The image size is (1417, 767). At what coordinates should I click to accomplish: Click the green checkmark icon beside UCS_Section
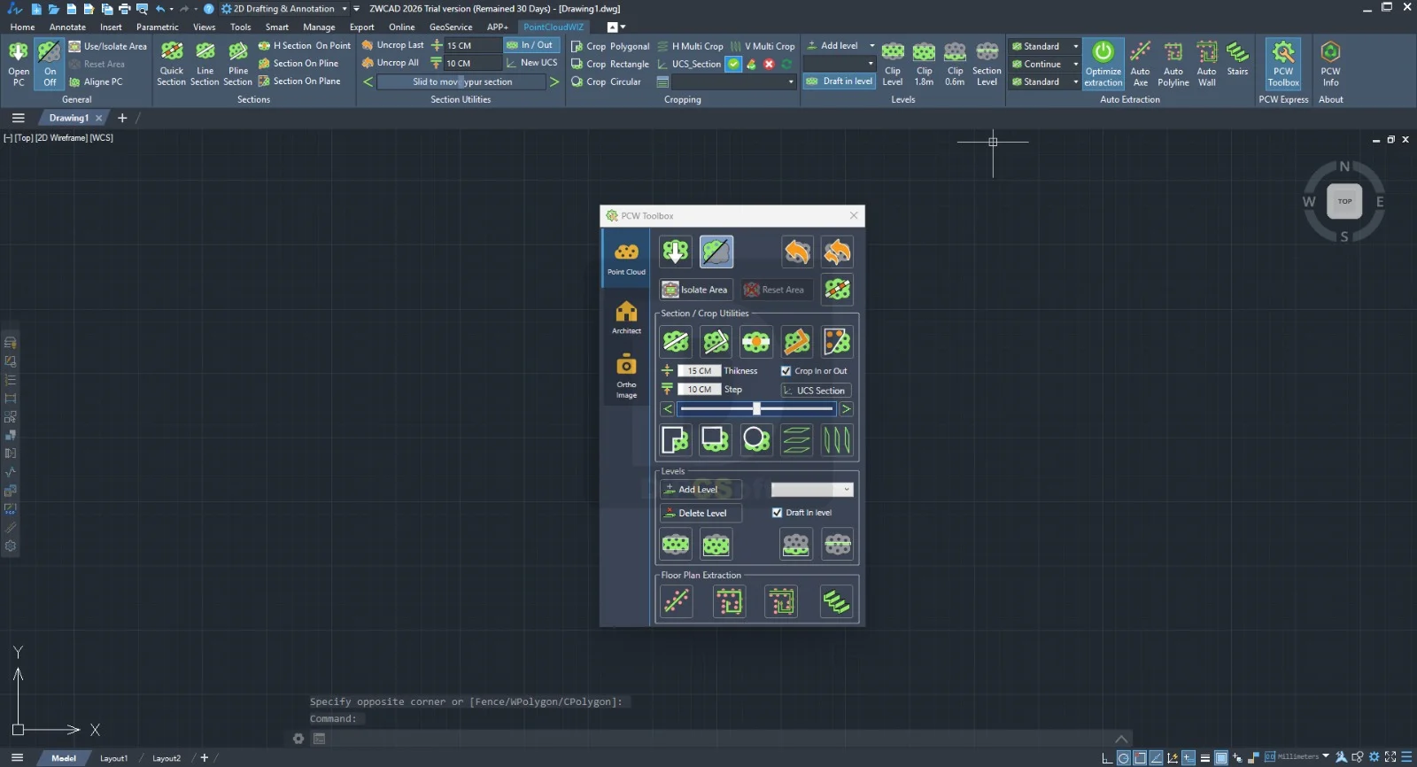pyautogui.click(x=733, y=64)
